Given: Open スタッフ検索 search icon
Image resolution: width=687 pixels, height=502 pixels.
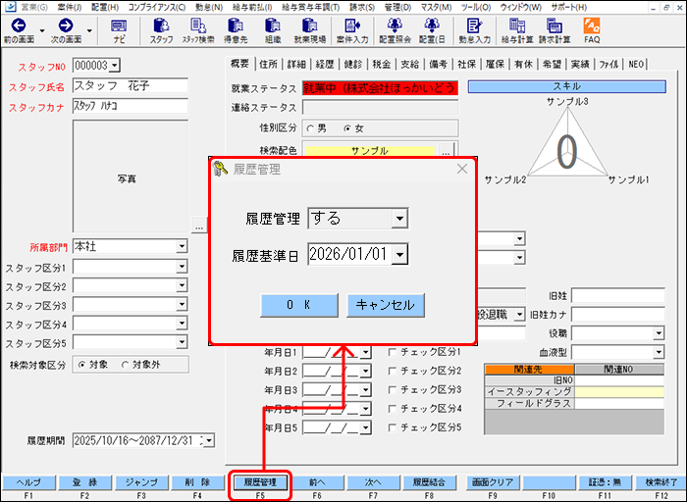Looking at the screenshot, I should coord(198,30).
